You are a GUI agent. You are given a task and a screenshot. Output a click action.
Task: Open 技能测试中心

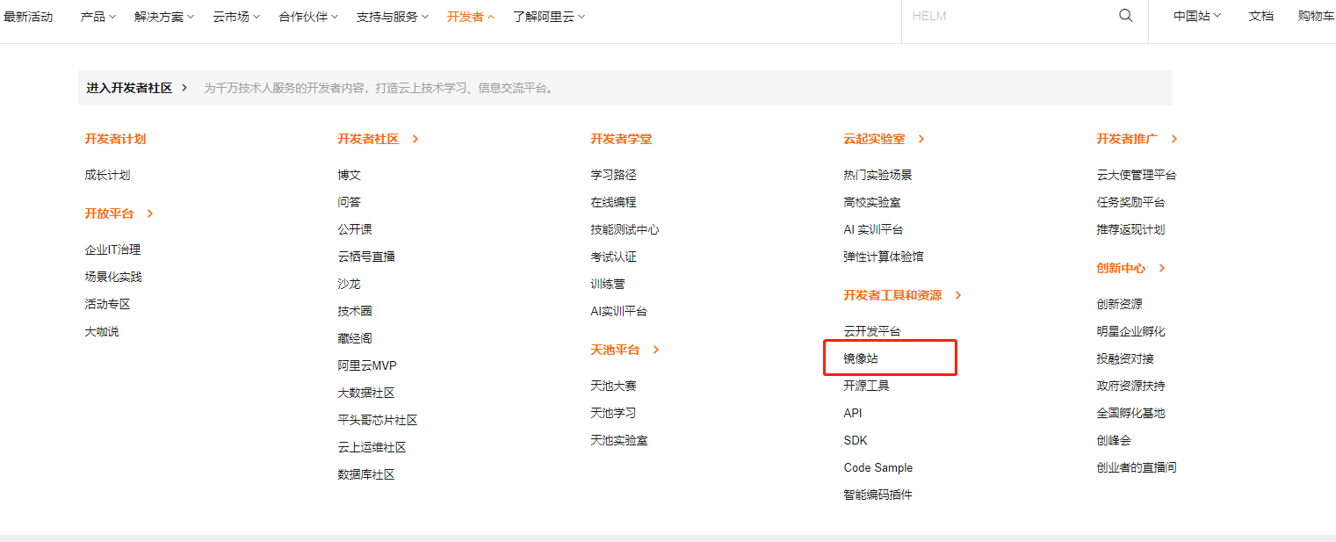click(x=625, y=229)
